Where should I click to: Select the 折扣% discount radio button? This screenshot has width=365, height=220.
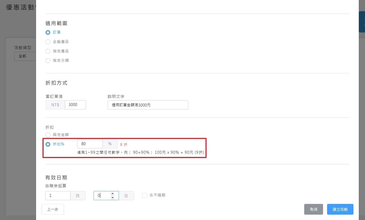48,144
